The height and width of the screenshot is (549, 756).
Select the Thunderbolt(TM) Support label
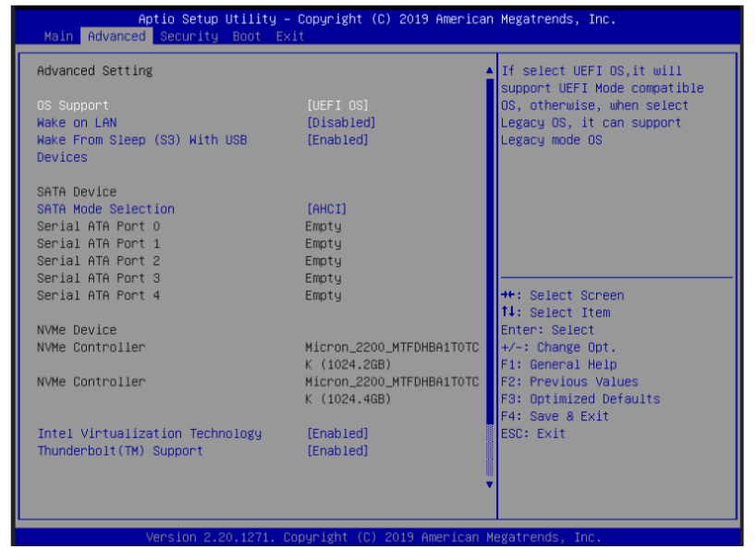point(119,451)
